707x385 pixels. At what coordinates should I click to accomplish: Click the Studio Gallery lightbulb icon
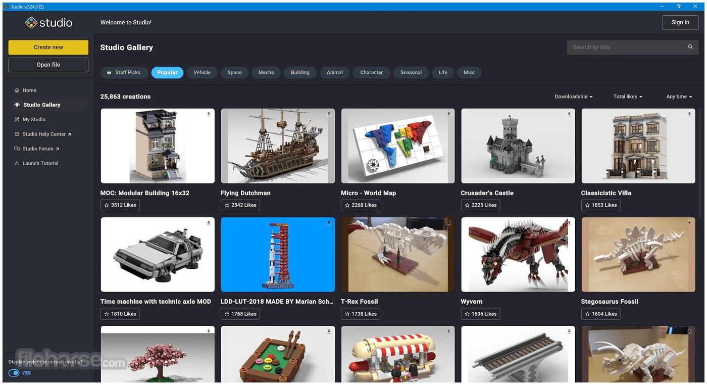coord(17,105)
